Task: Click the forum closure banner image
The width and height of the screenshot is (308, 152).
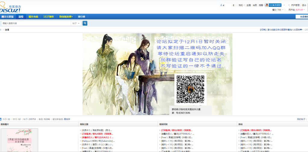Action: coord(157,74)
